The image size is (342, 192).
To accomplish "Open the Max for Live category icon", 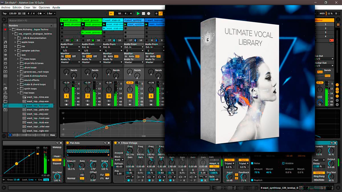I will point(5,63).
